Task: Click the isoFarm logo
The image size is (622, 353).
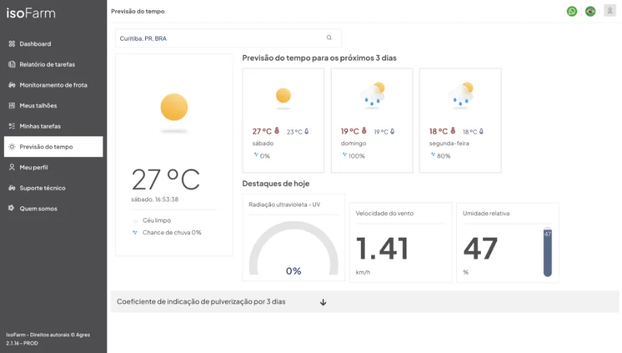Action: tap(31, 13)
